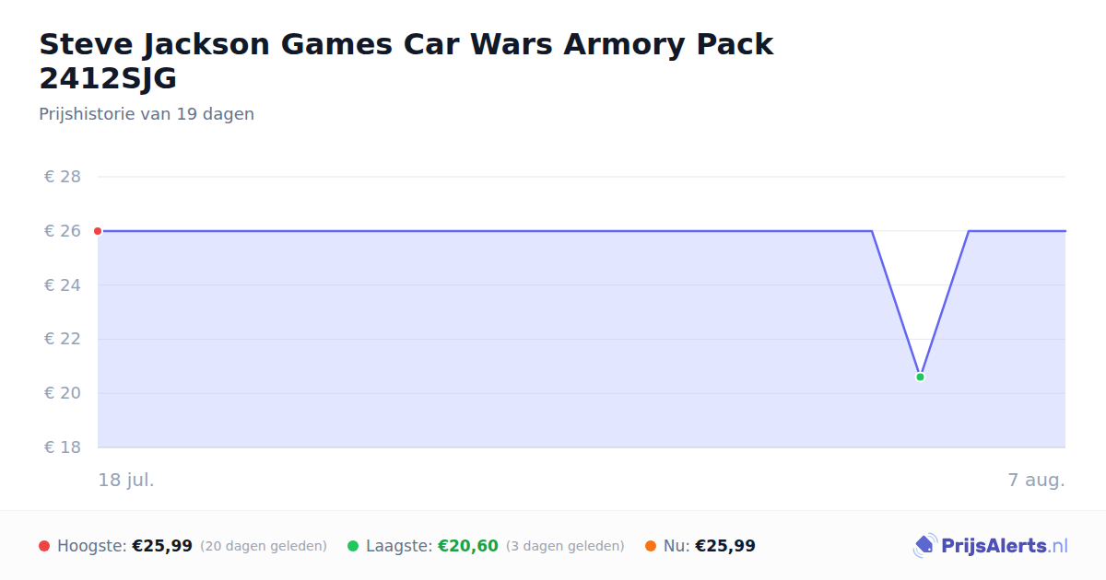Click the 'Prijshistorie van 19 dagen' subtitle
The height and width of the screenshot is (580, 1106).
click(x=147, y=114)
